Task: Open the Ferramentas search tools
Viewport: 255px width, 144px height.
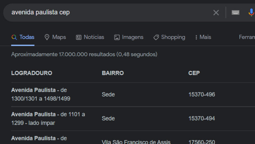Action: (247, 37)
